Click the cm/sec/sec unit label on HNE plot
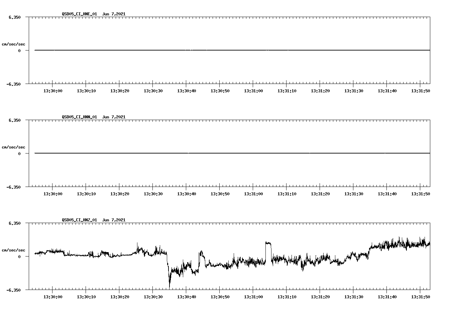This screenshot has height=309, width=454. [x=13, y=44]
